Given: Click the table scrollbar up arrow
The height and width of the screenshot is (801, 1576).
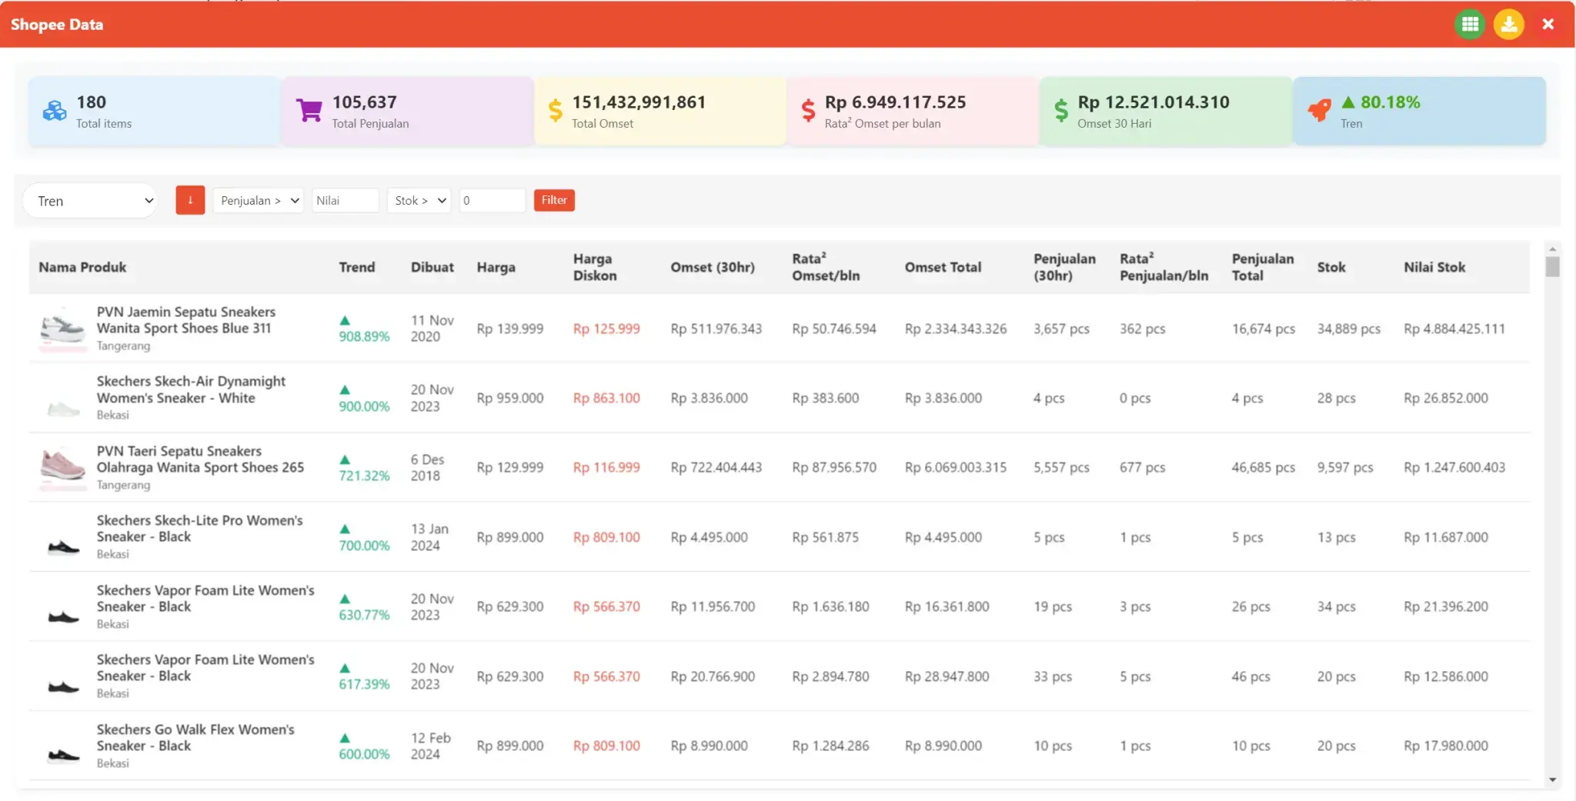Looking at the screenshot, I should [x=1552, y=249].
